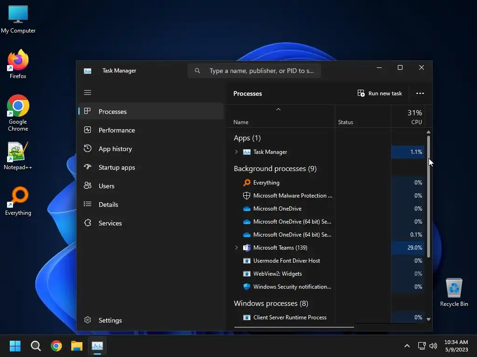Open Chrome from the taskbar
The height and width of the screenshot is (357, 477).
click(x=56, y=346)
